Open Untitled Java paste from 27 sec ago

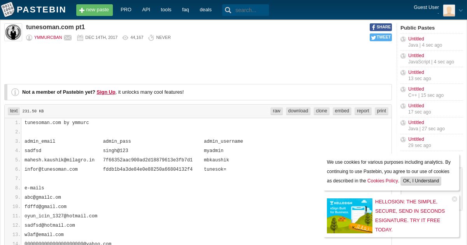pos(416,122)
